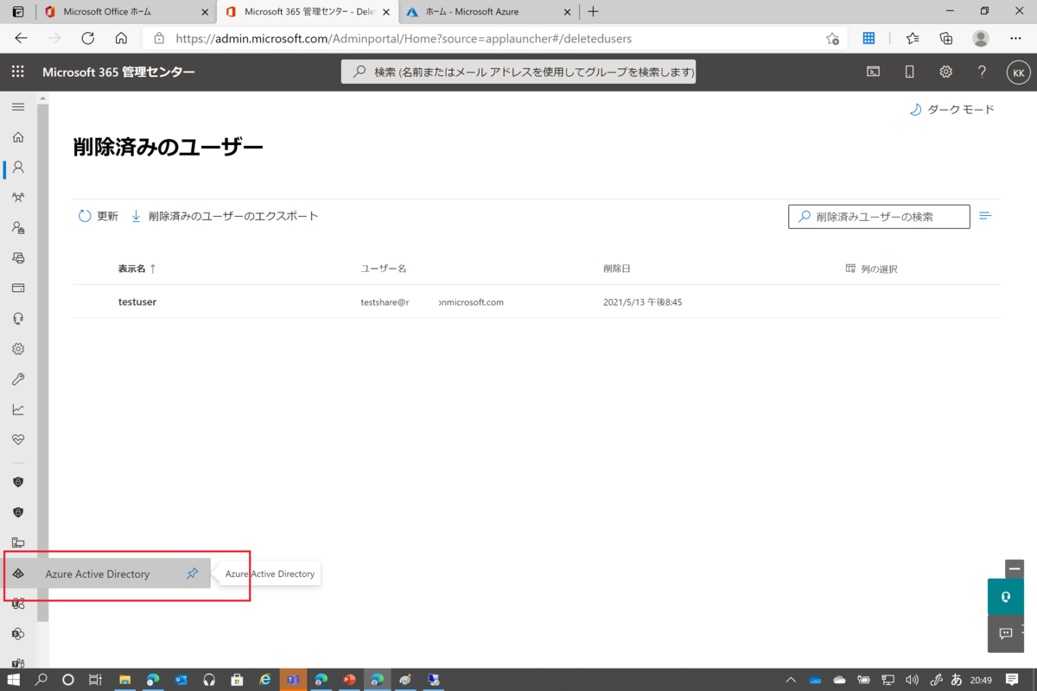Open taskbar search magnifier
The height and width of the screenshot is (691, 1037).
41,680
